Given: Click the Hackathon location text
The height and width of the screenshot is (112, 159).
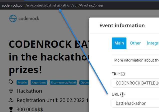Looking at the screenshot, I should pyautogui.click(x=29, y=91).
